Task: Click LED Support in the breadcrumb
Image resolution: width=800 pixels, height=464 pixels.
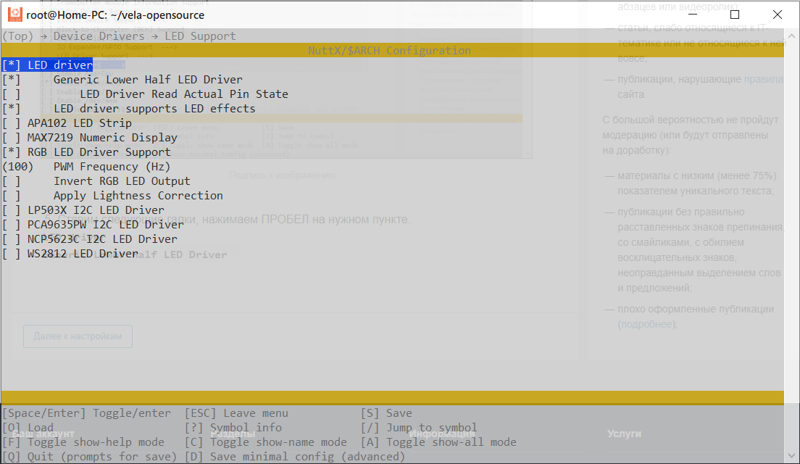Action: 200,36
